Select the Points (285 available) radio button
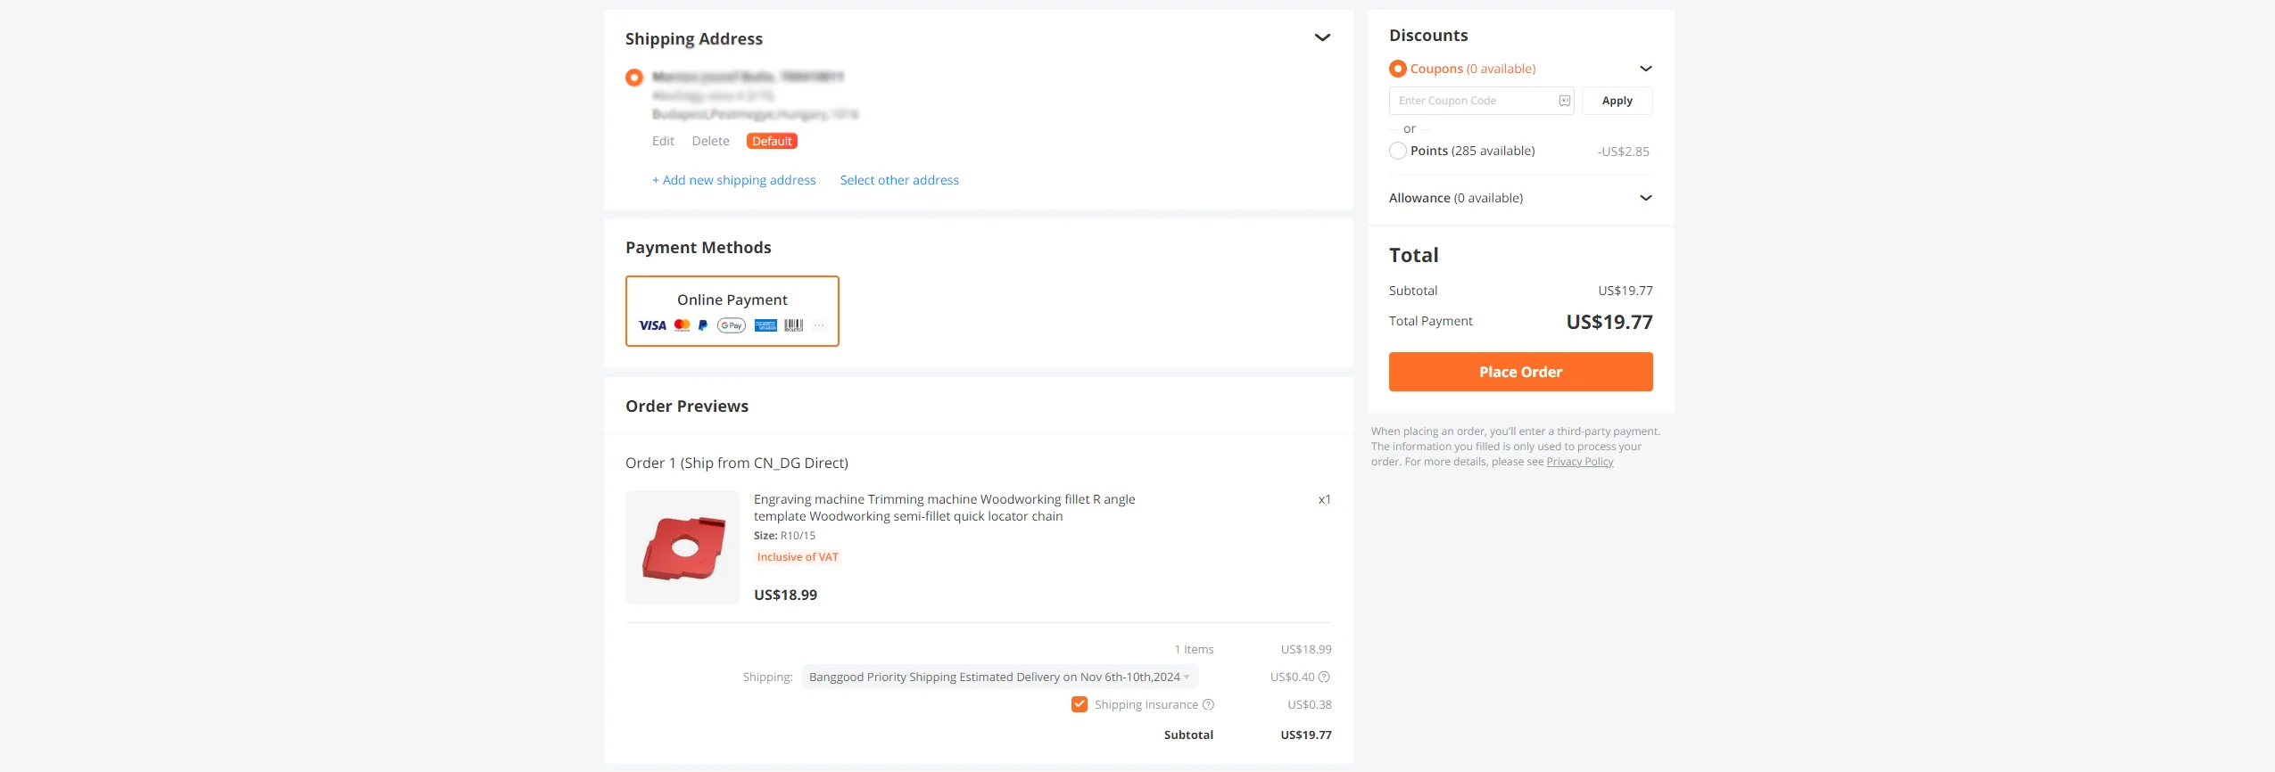Screen dimensions: 2275x772 (1398, 151)
